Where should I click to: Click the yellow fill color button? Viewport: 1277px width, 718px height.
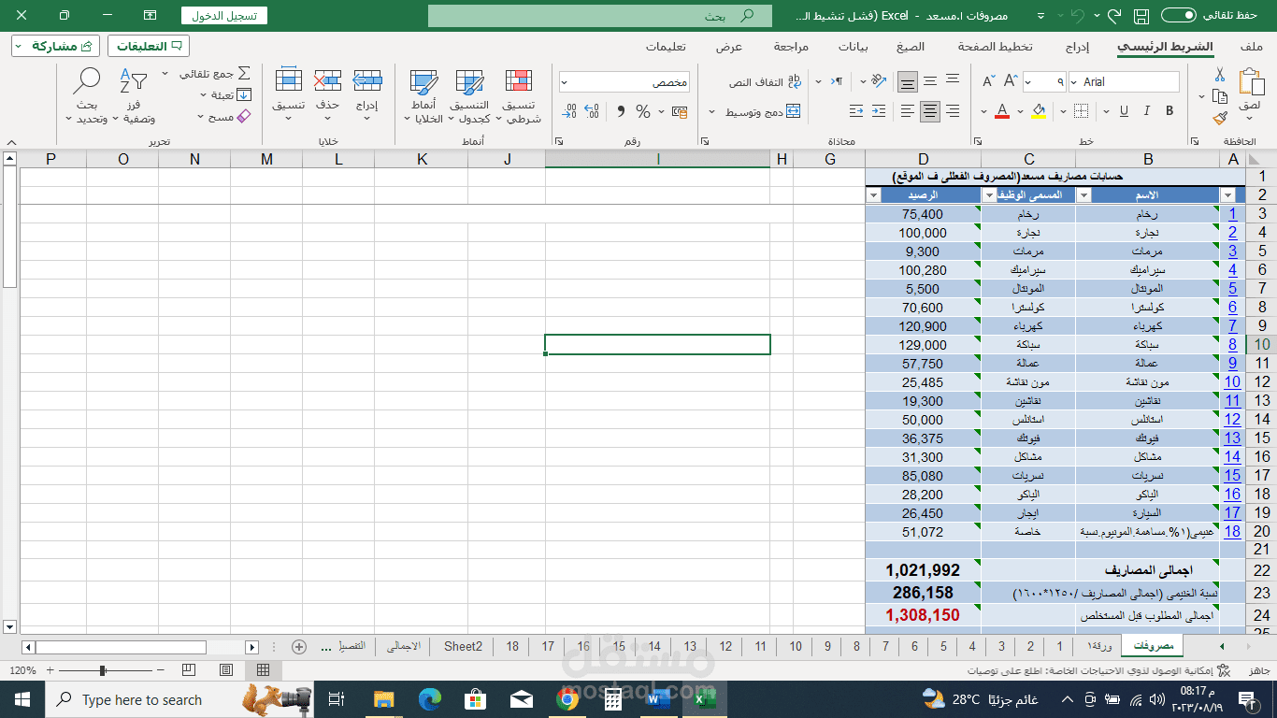click(x=1039, y=111)
